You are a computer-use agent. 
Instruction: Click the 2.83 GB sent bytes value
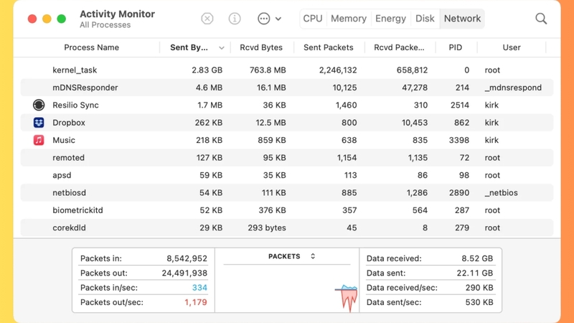coord(207,70)
